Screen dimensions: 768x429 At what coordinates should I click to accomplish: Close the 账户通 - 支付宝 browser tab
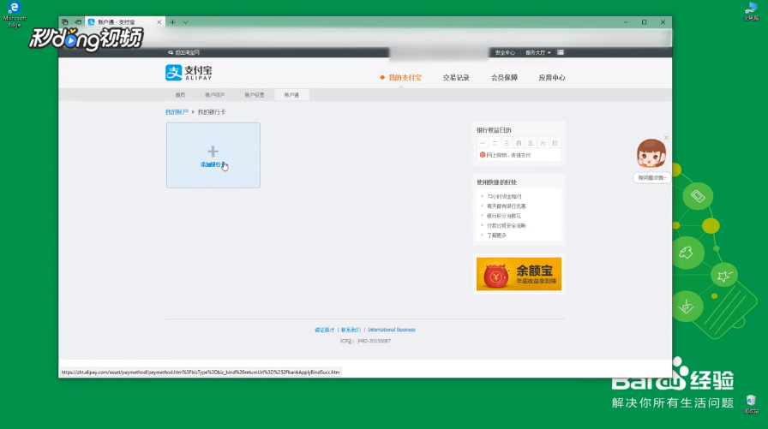[x=159, y=22]
